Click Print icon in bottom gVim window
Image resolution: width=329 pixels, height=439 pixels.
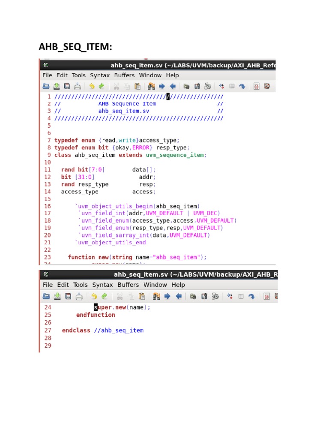79,297
